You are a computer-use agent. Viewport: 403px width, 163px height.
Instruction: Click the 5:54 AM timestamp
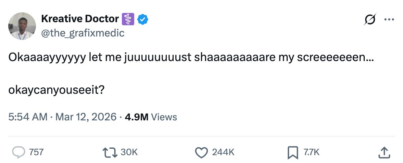click(28, 117)
